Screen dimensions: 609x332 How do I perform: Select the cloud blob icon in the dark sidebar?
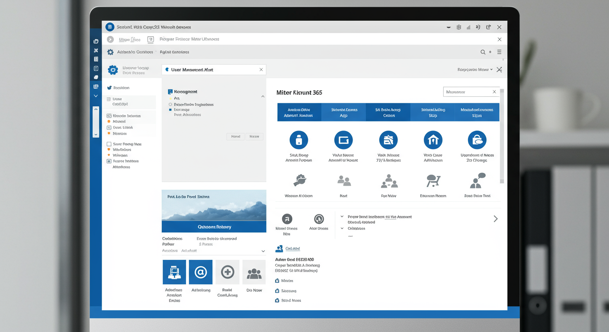coord(96,77)
